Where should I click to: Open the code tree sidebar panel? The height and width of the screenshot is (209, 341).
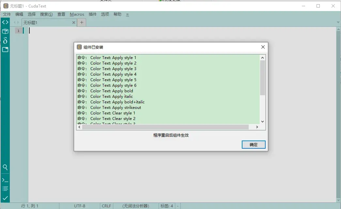coord(5,22)
